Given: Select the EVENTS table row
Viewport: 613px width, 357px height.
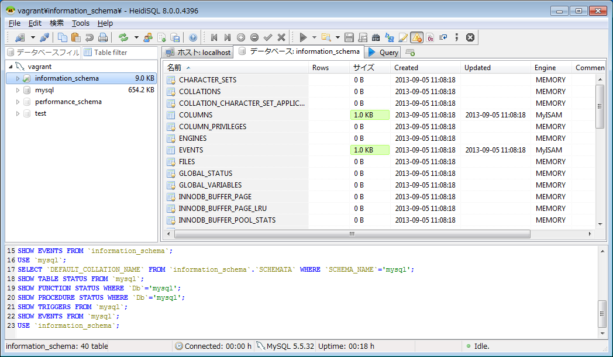Looking at the screenshot, I should tap(379, 150).
